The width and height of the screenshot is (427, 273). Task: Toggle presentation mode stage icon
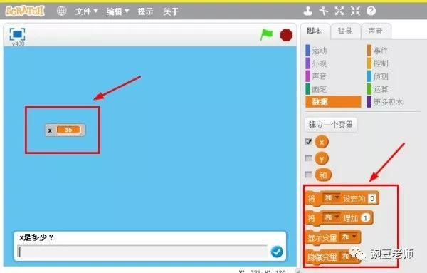click(x=17, y=34)
